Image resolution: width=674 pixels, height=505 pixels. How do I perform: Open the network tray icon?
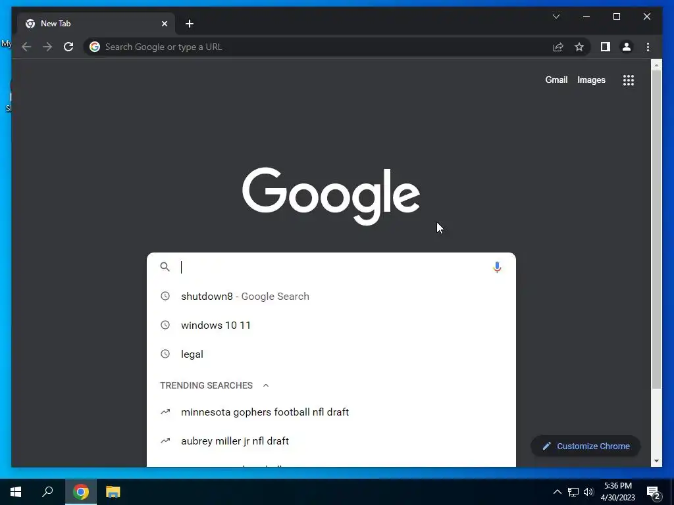click(573, 492)
